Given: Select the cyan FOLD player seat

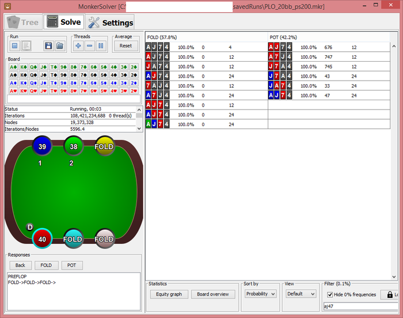Looking at the screenshot, I should click(73, 238).
